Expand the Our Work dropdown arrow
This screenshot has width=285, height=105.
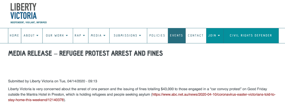(x=67, y=36)
